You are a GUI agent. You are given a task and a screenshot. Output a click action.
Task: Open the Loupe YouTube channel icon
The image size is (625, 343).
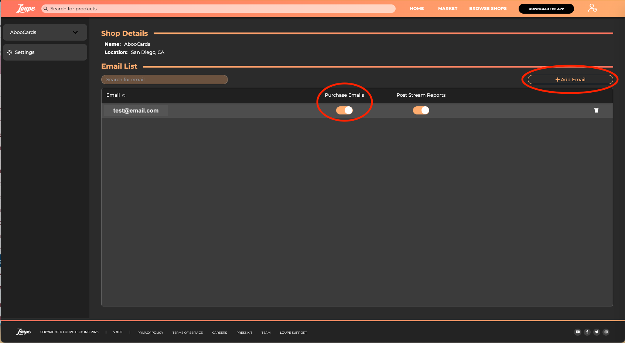(x=578, y=332)
